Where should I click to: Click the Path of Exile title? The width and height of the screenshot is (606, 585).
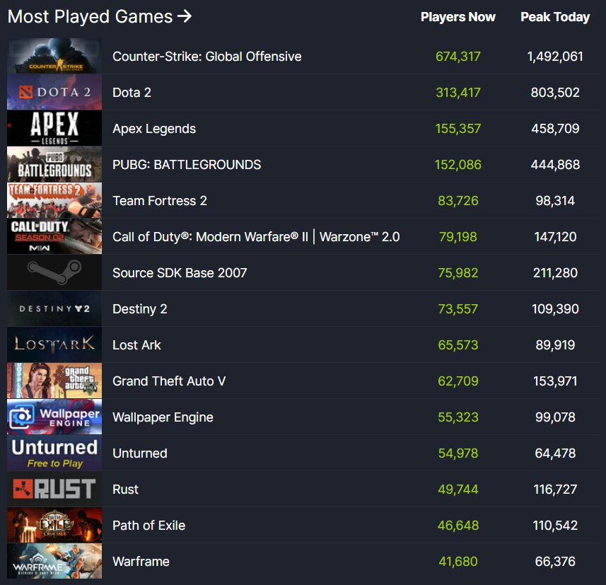(x=148, y=526)
